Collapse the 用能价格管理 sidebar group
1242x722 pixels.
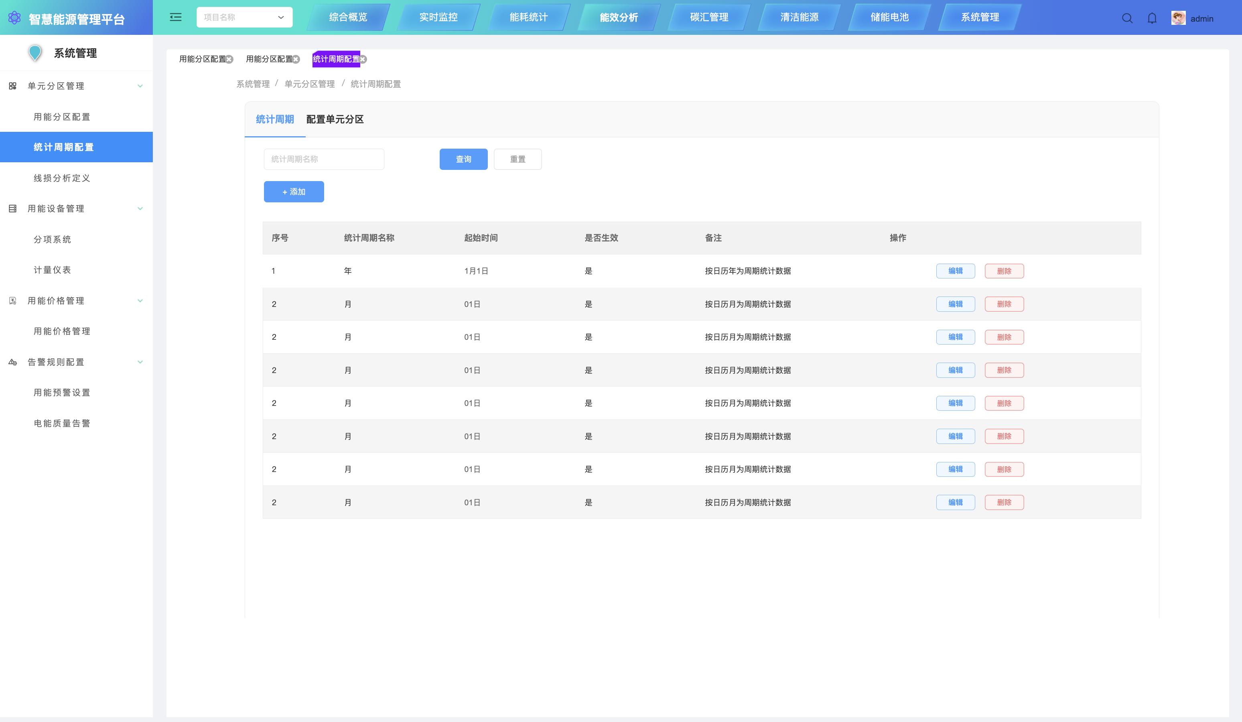(x=140, y=301)
